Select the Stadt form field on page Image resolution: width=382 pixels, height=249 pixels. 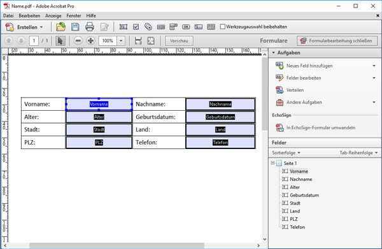tap(99, 130)
